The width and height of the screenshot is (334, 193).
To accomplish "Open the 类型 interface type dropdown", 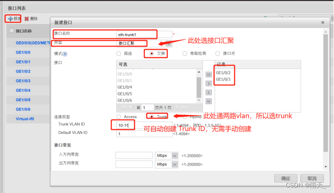I will coord(169,43).
